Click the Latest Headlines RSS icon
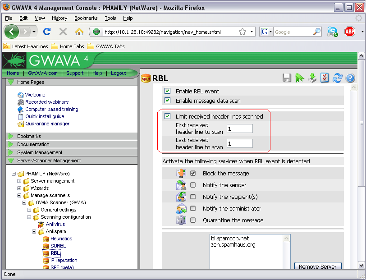This screenshot has height=280, width=366. [x=7, y=46]
